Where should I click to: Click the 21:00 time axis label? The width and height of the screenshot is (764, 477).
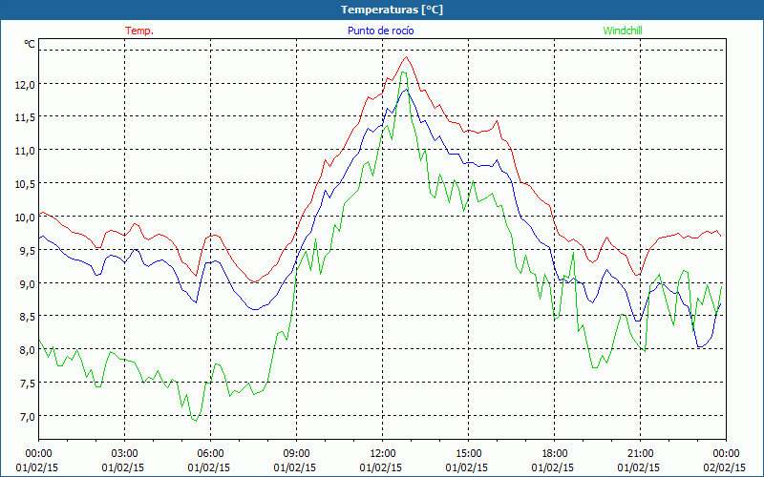click(x=640, y=454)
